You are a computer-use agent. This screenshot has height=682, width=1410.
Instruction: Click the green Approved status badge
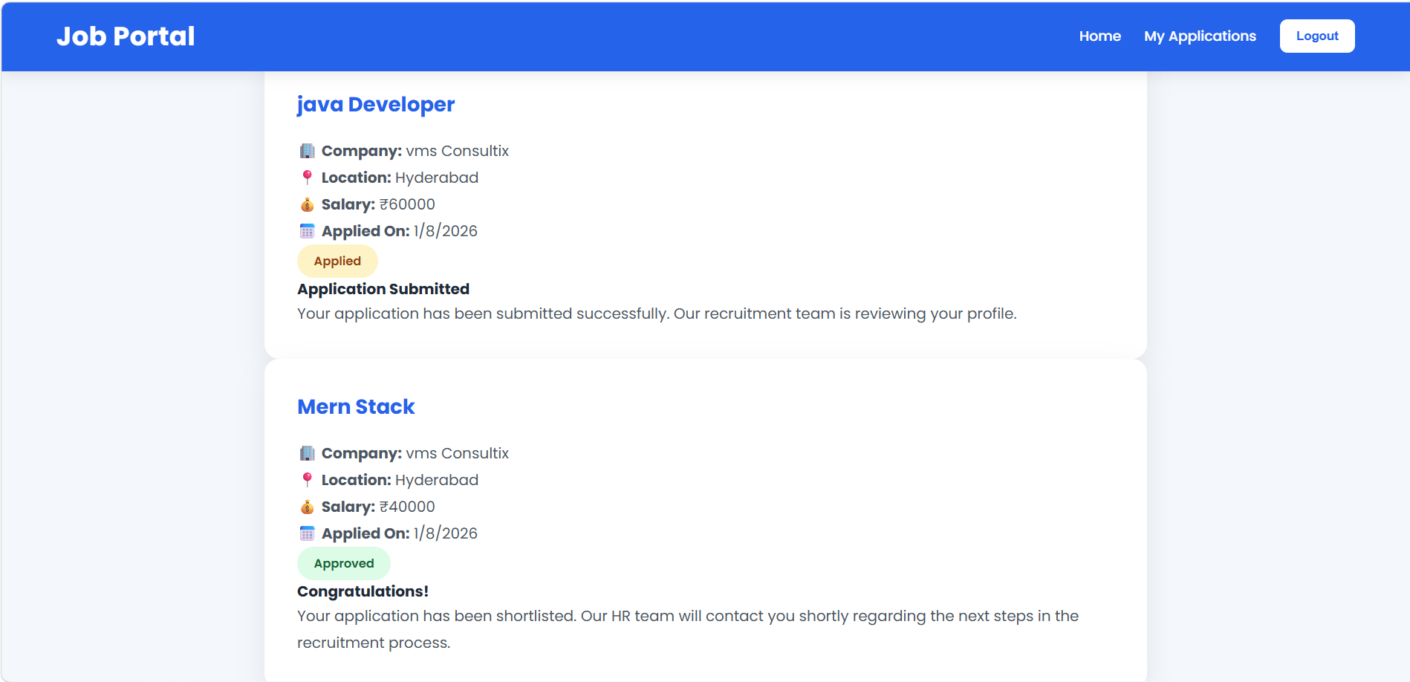point(344,563)
